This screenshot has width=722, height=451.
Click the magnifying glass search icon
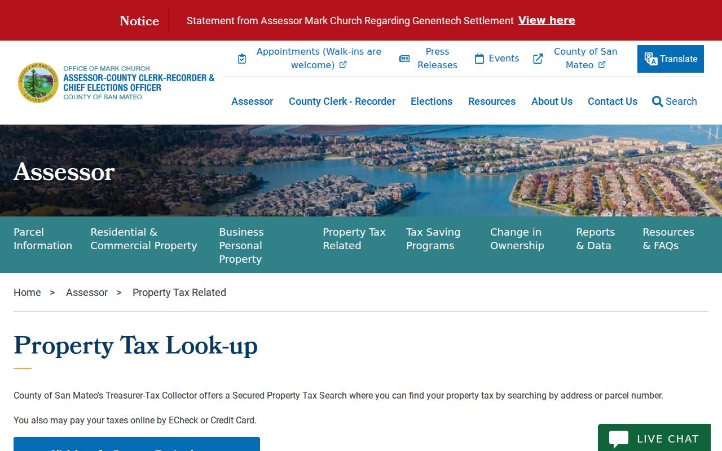(658, 101)
